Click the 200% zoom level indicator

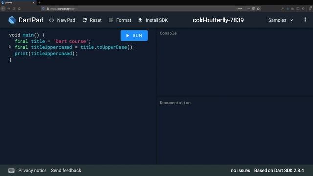click(240, 9)
